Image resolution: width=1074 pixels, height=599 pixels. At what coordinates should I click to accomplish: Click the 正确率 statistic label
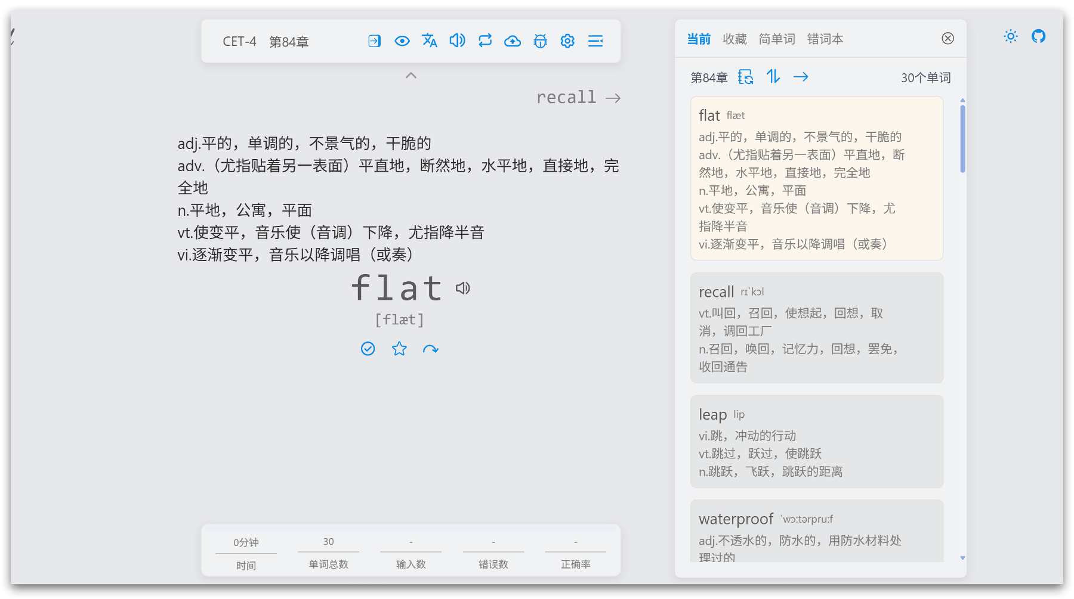coord(576,564)
